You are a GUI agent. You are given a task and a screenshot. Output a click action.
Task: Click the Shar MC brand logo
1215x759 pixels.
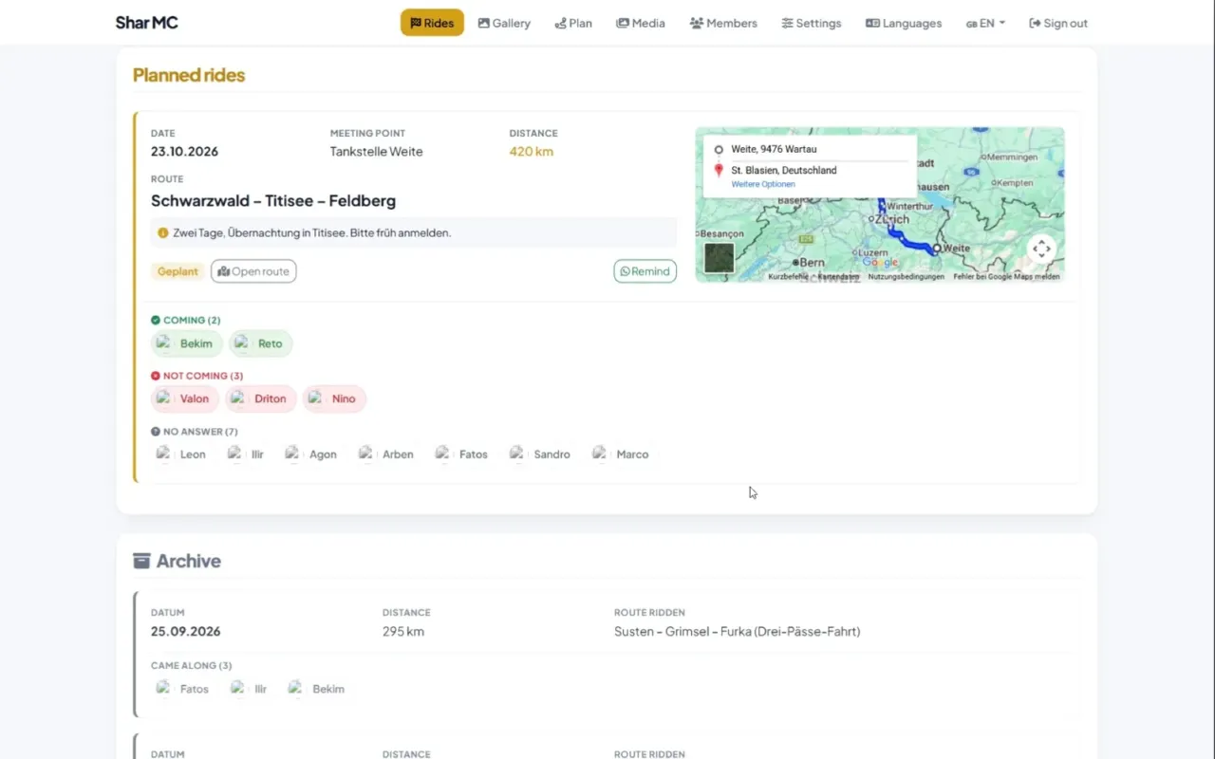pyautogui.click(x=147, y=23)
